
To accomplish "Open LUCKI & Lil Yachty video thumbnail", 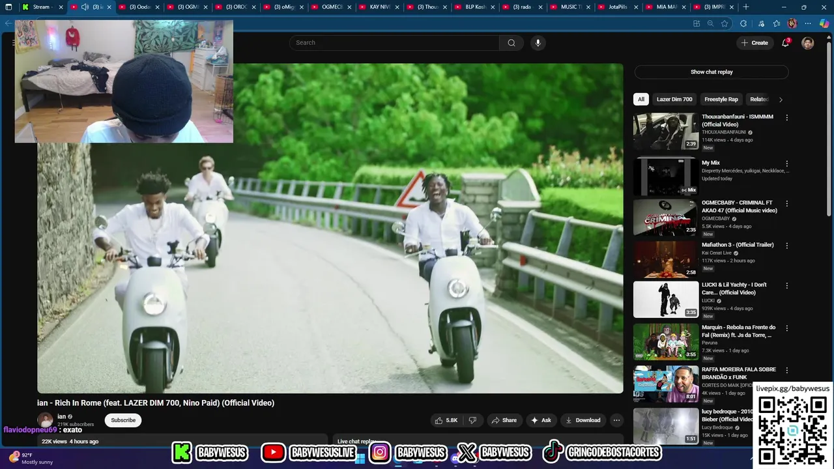I will (666, 300).
